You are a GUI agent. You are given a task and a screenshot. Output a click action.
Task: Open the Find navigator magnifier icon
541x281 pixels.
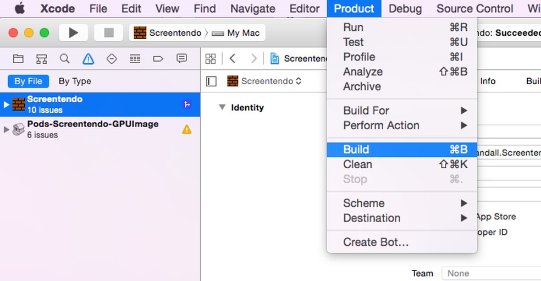(x=64, y=59)
